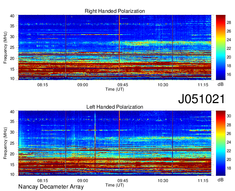235x191 pixels.
Task: Click the 10:30 tick label under top plot
Action: coord(163,85)
